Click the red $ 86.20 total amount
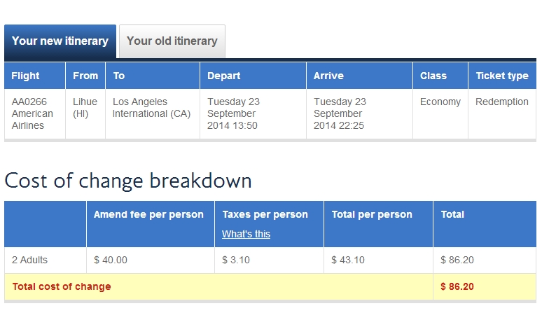The width and height of the screenshot is (549, 313). [x=457, y=287]
